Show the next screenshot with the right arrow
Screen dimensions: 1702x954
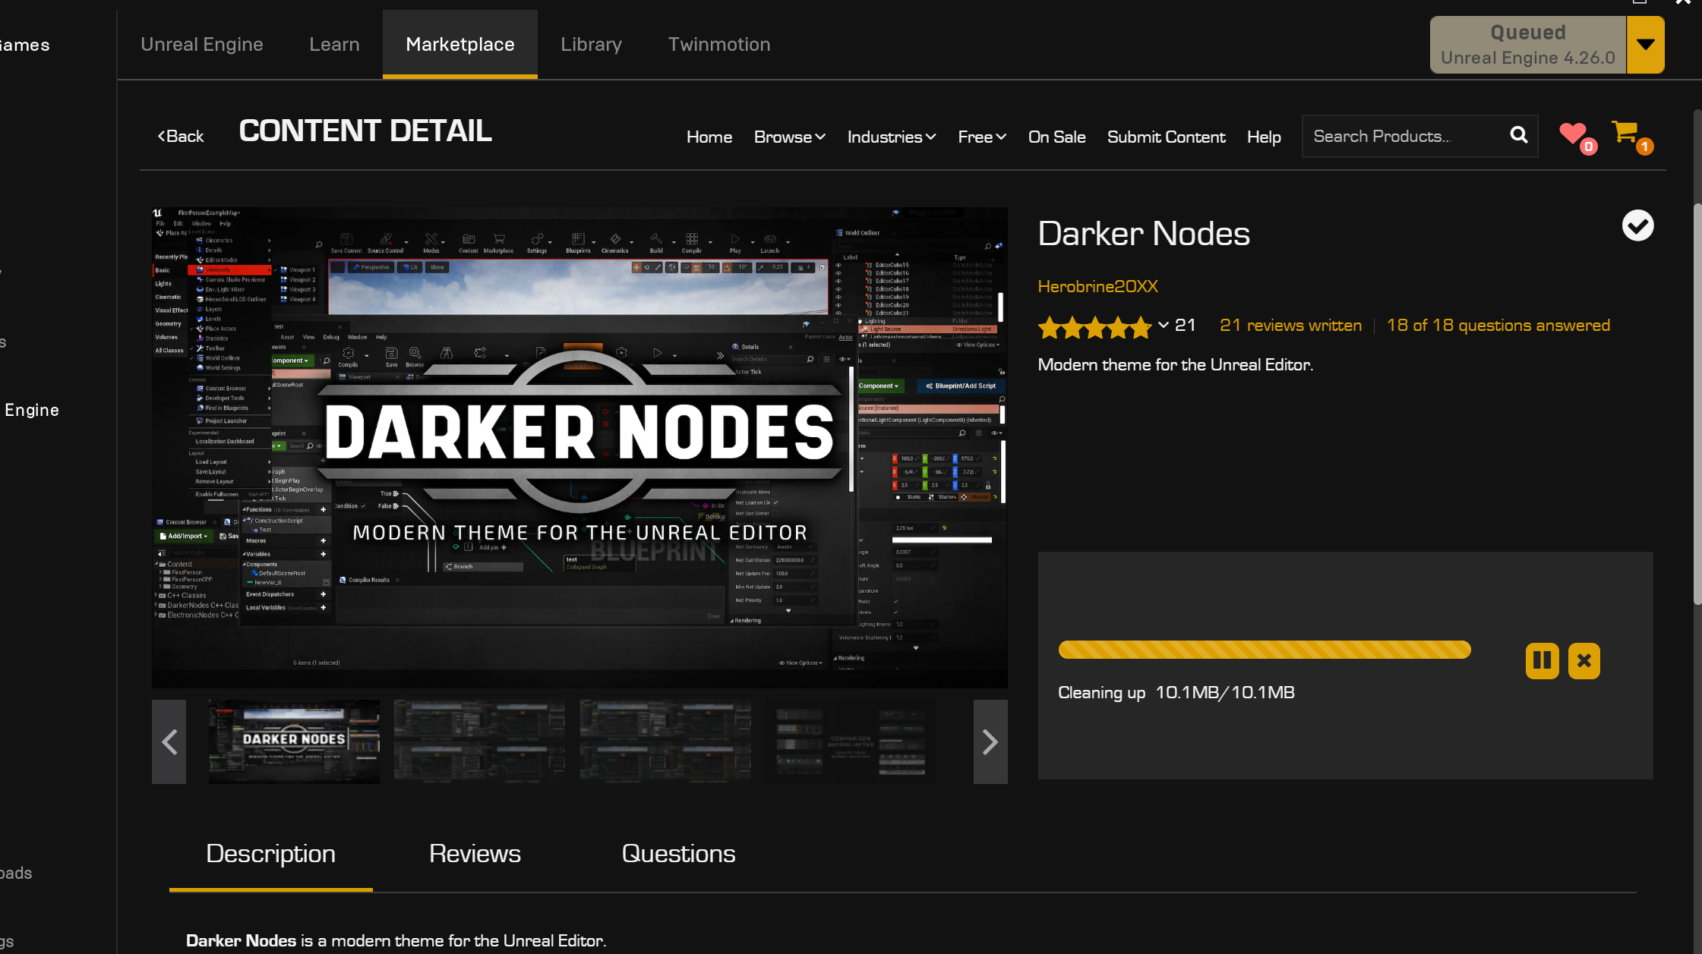(990, 741)
